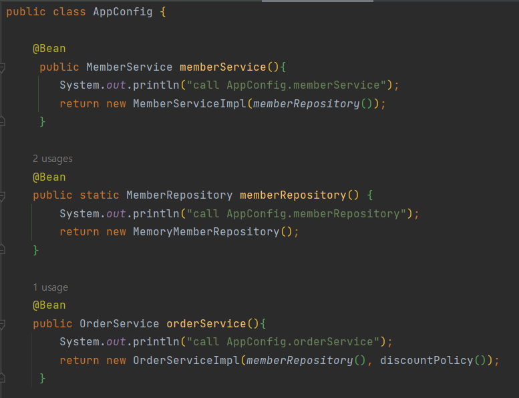Click the @Bean annotation above memberService
The height and width of the screenshot is (398, 519).
click(49, 49)
